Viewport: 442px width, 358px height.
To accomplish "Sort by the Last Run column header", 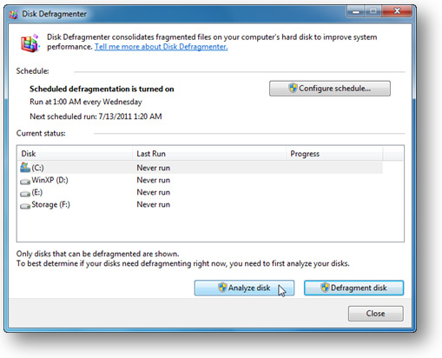I will (x=209, y=154).
